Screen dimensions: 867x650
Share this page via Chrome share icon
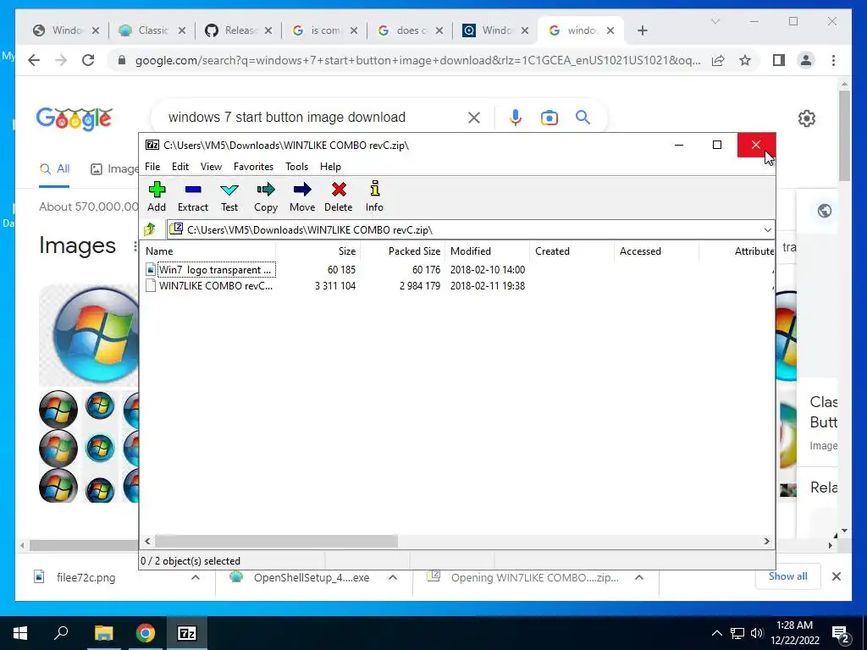click(x=718, y=60)
